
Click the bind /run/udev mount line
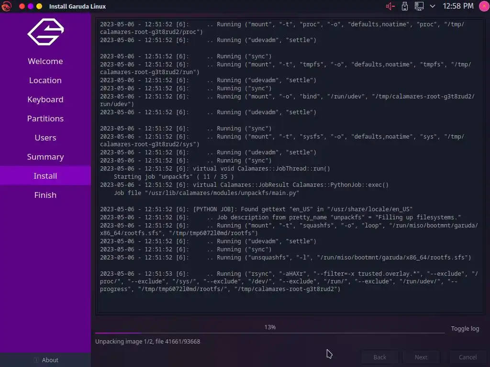tap(287, 100)
